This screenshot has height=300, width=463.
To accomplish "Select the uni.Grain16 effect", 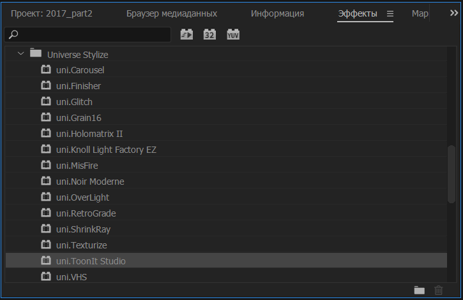I will point(79,118).
